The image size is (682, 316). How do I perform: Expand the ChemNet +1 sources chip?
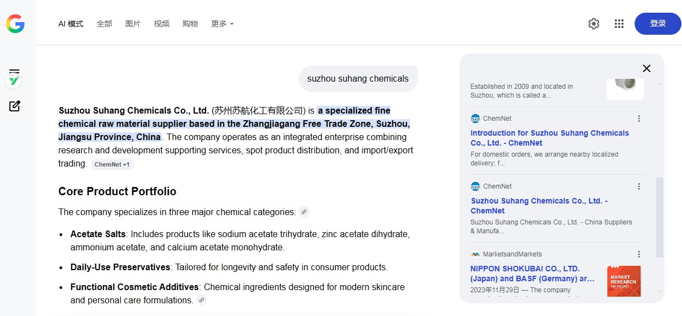(112, 164)
